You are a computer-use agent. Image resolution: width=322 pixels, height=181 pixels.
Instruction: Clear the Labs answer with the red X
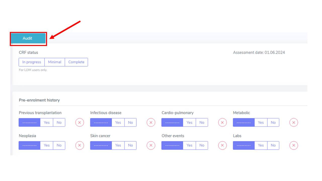[x=294, y=145]
